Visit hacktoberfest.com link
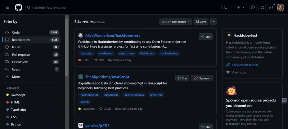This screenshot has width=288, height=129. coord(245,65)
